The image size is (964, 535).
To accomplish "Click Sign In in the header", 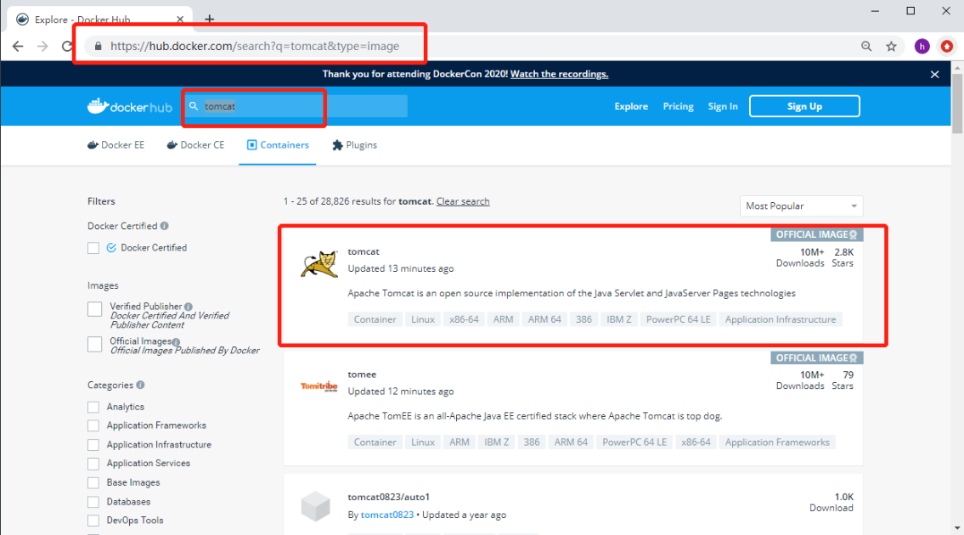I will coord(723,106).
